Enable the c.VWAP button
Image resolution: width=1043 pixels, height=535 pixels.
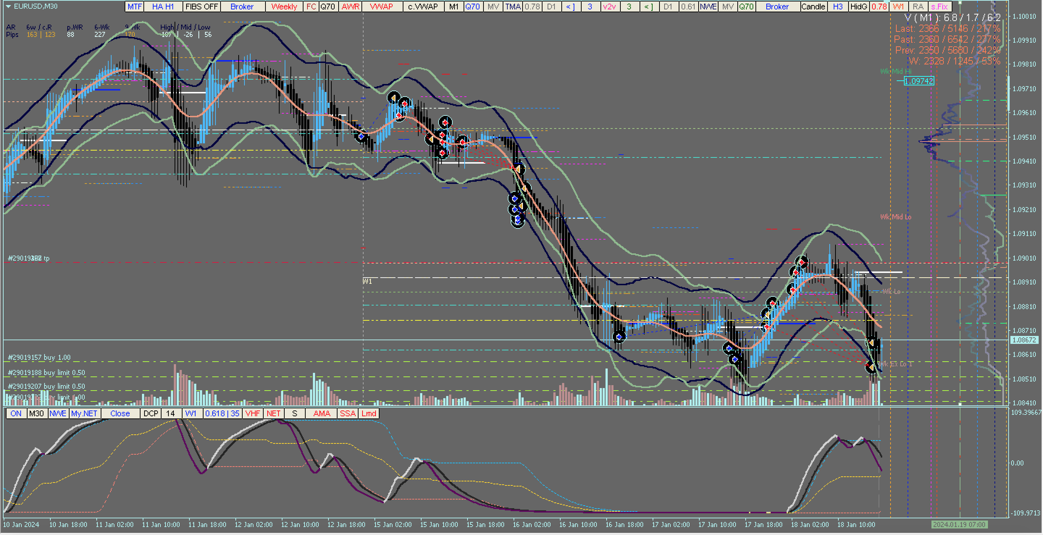pyautogui.click(x=423, y=7)
